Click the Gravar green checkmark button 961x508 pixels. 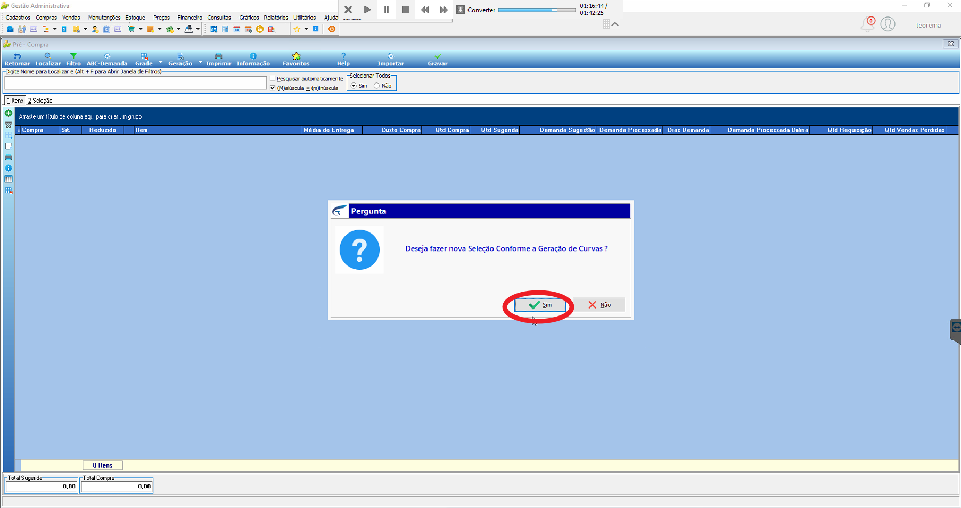pyautogui.click(x=438, y=60)
